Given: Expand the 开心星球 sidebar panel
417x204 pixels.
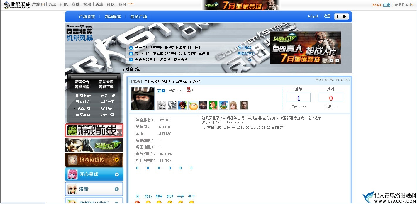Looking at the screenshot, I should [117, 174].
